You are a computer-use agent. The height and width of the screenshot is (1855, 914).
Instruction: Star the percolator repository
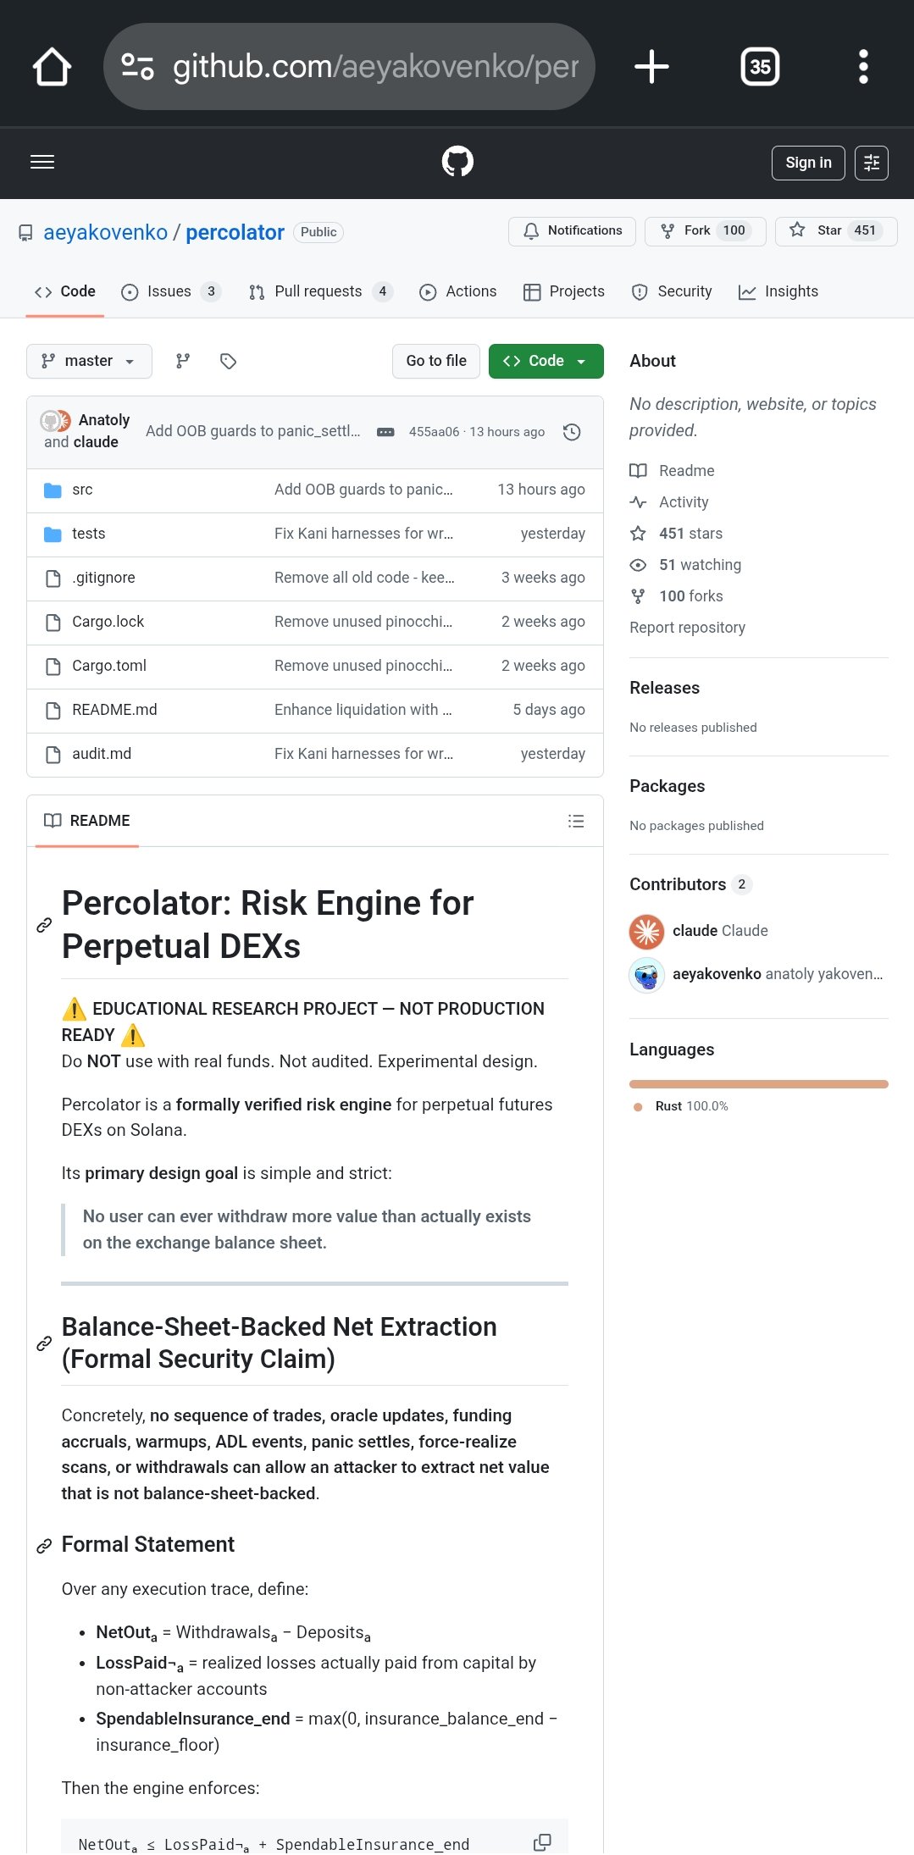click(835, 230)
